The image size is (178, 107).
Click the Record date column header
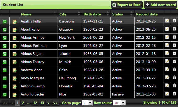pos(149,14)
